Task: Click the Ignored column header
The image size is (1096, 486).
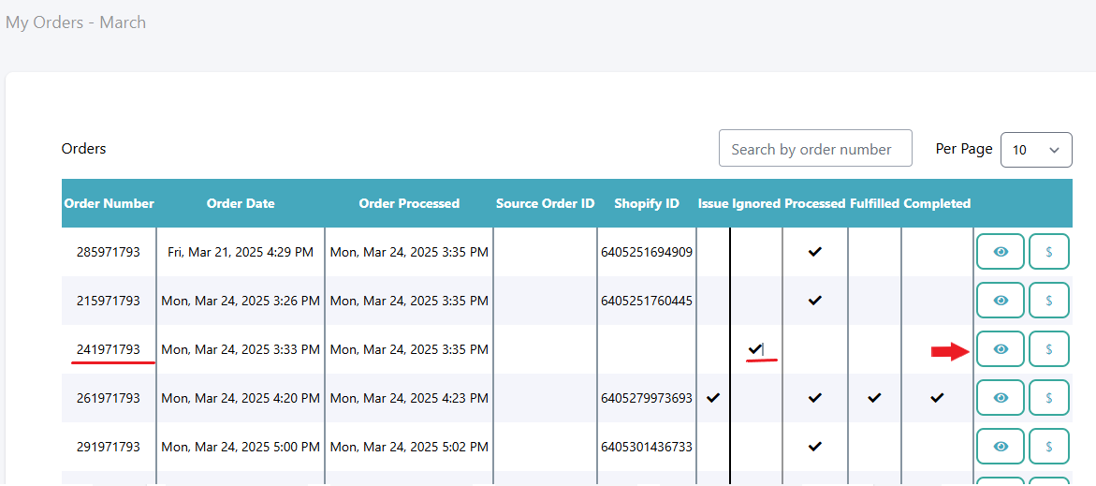Action: click(756, 203)
